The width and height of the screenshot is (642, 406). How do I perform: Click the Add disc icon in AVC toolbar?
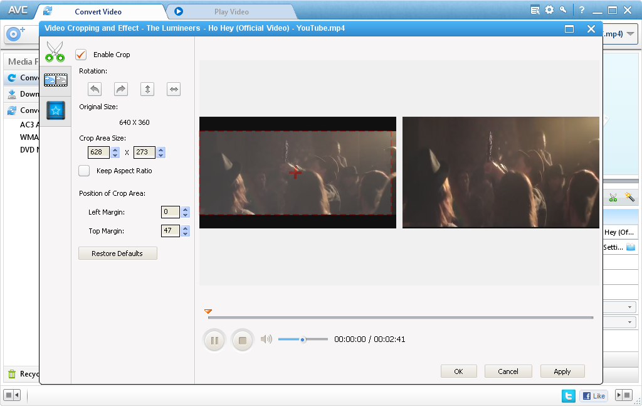pyautogui.click(x=16, y=33)
